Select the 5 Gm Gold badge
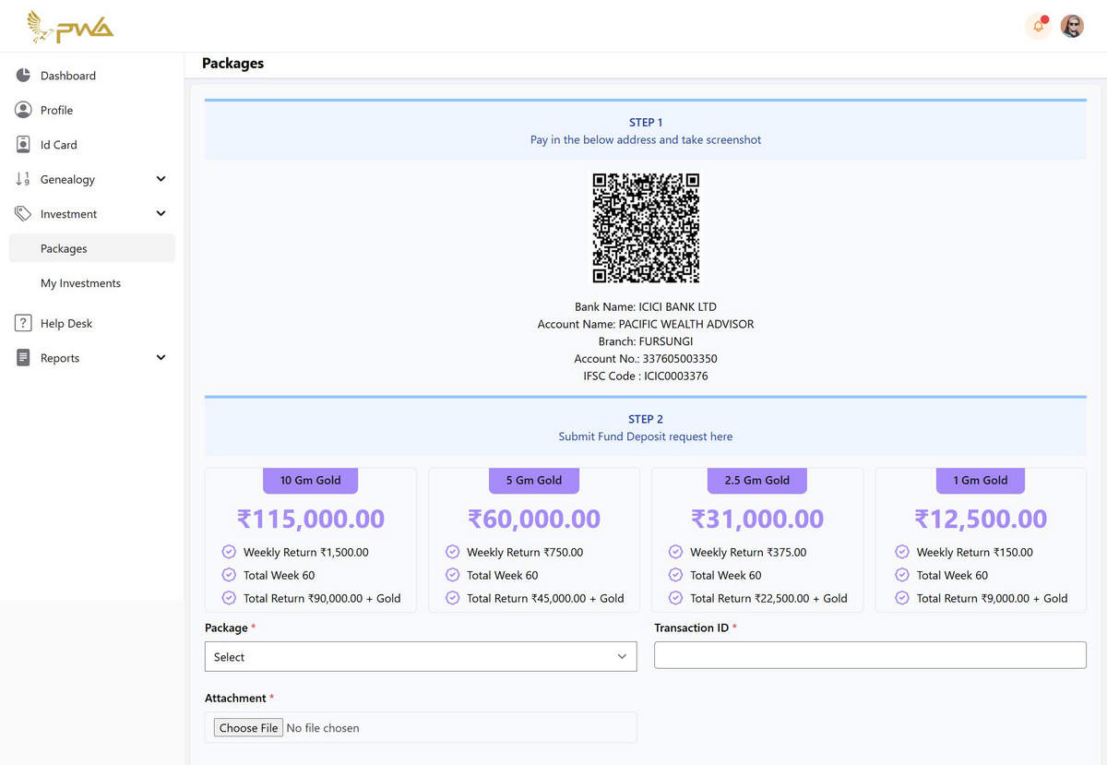Screen dimensions: 1107x765 pyautogui.click(x=534, y=480)
